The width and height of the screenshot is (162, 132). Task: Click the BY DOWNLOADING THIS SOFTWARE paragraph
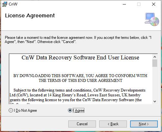click(x=81, y=78)
